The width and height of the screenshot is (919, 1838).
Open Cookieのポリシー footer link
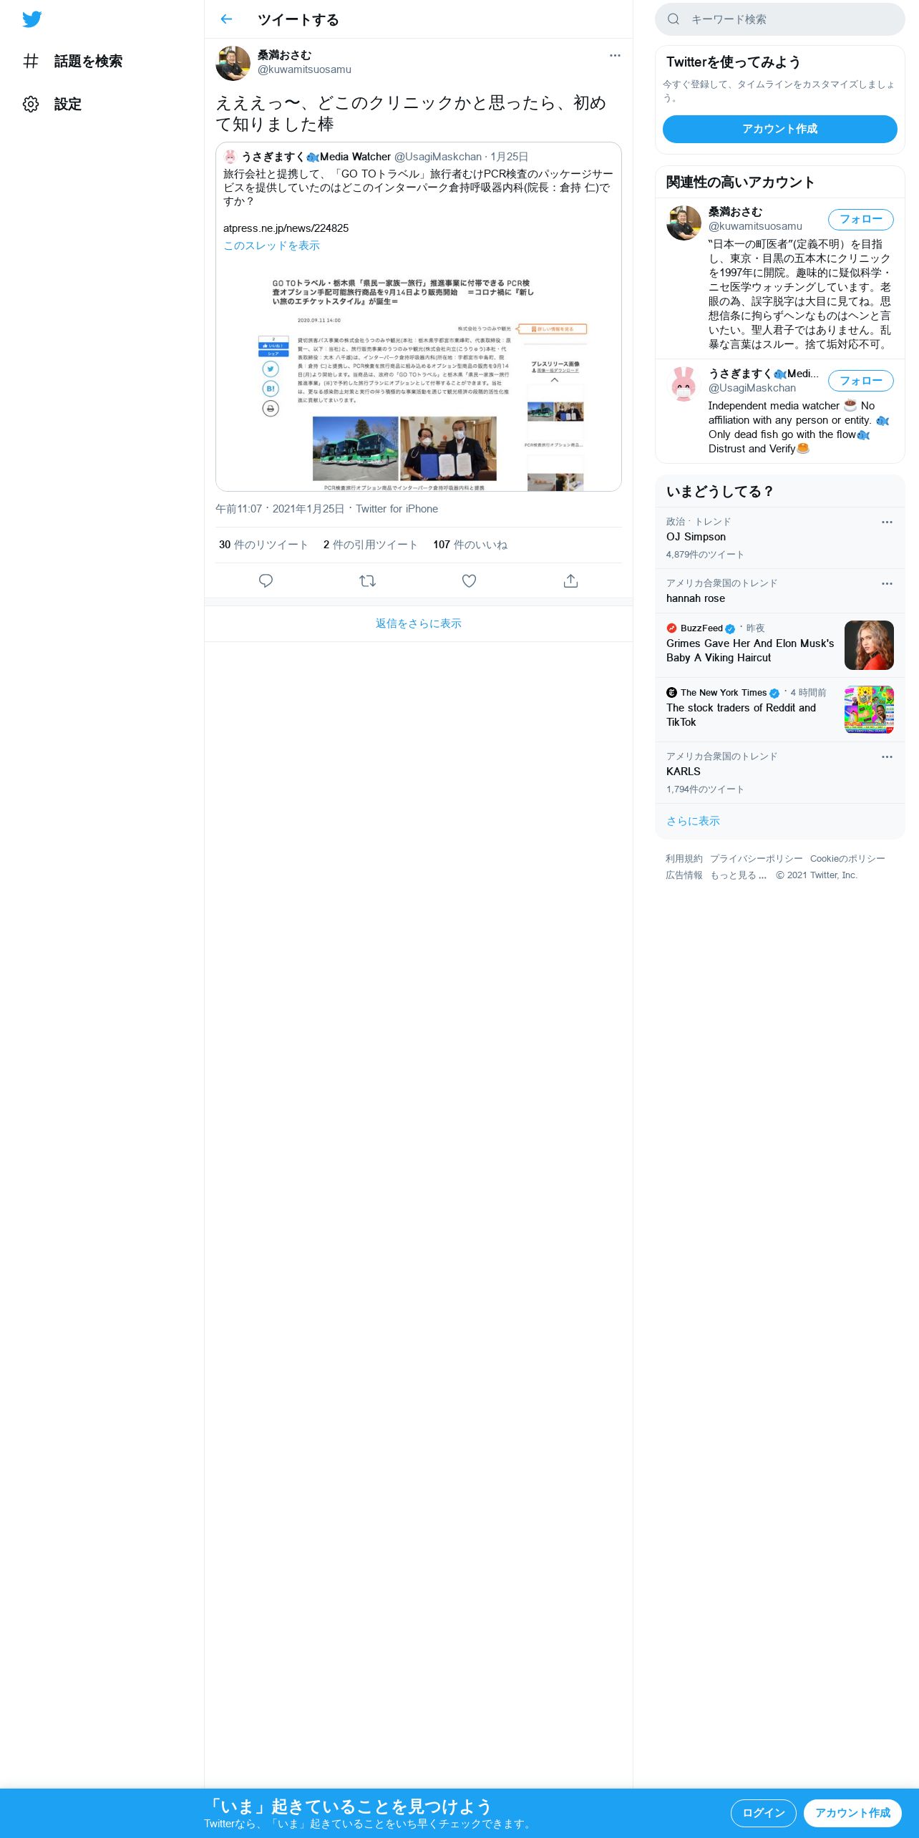[x=847, y=859]
